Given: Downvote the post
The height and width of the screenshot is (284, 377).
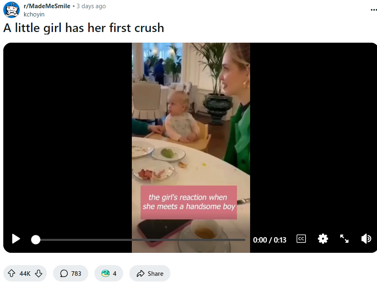Looking at the screenshot, I should pyautogui.click(x=39, y=273).
